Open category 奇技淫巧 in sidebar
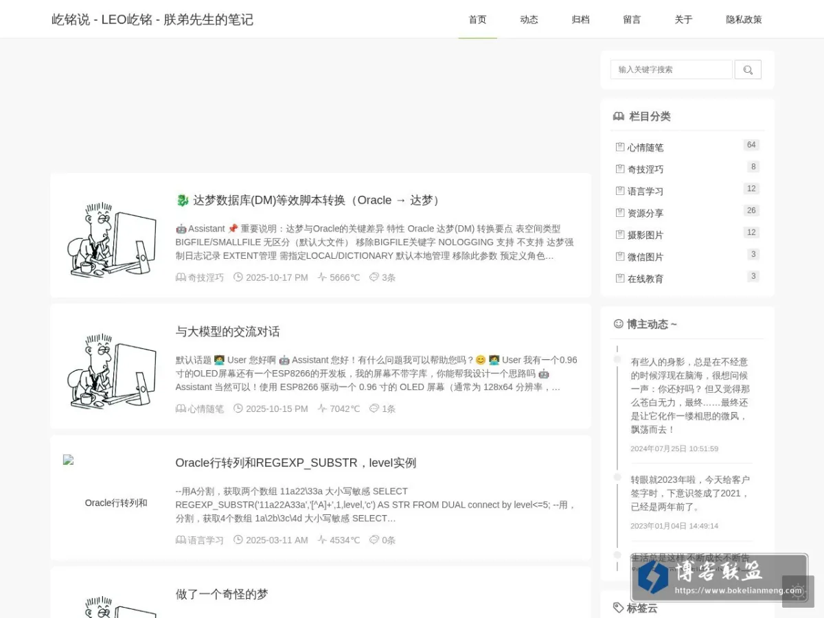824x618 pixels. [x=645, y=170]
